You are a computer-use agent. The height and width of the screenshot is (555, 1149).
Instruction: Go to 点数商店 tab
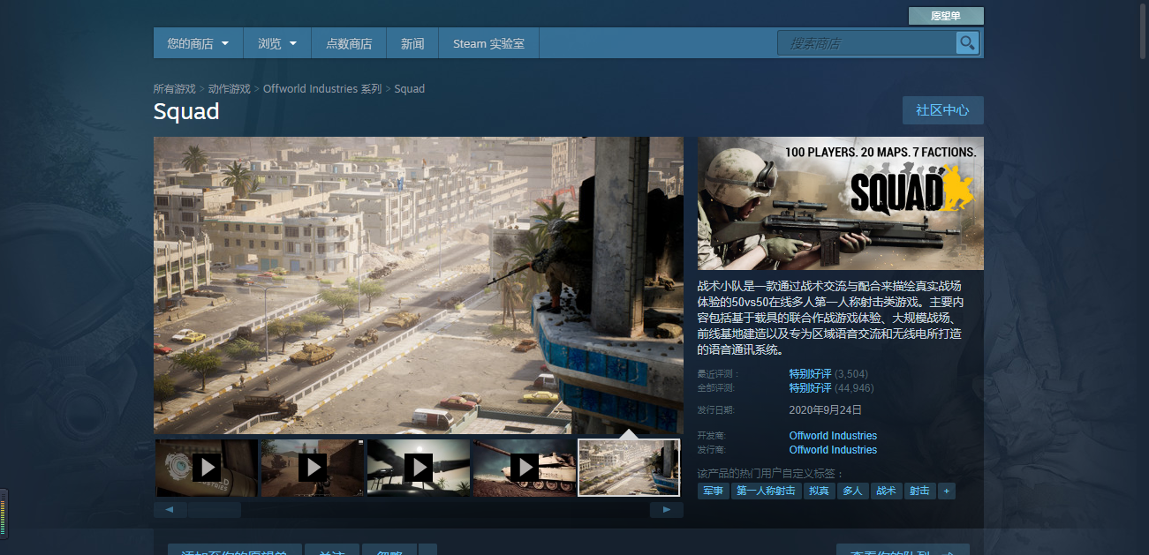[x=349, y=43]
